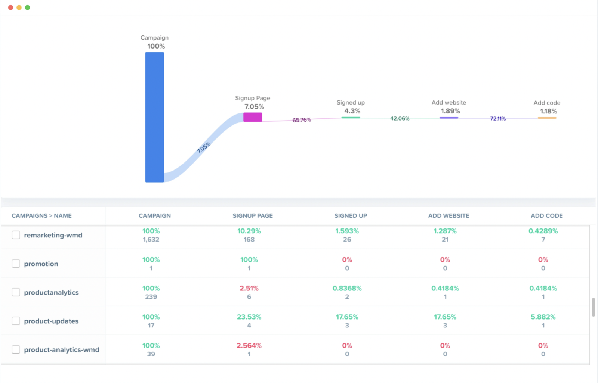This screenshot has height=383, width=598.
Task: Click the blue Campaign funnel bar
Action: 155,117
